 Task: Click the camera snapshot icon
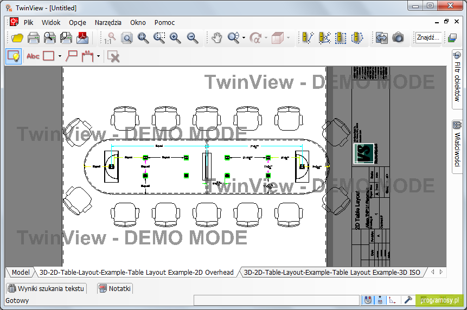pyautogui.click(x=398, y=38)
